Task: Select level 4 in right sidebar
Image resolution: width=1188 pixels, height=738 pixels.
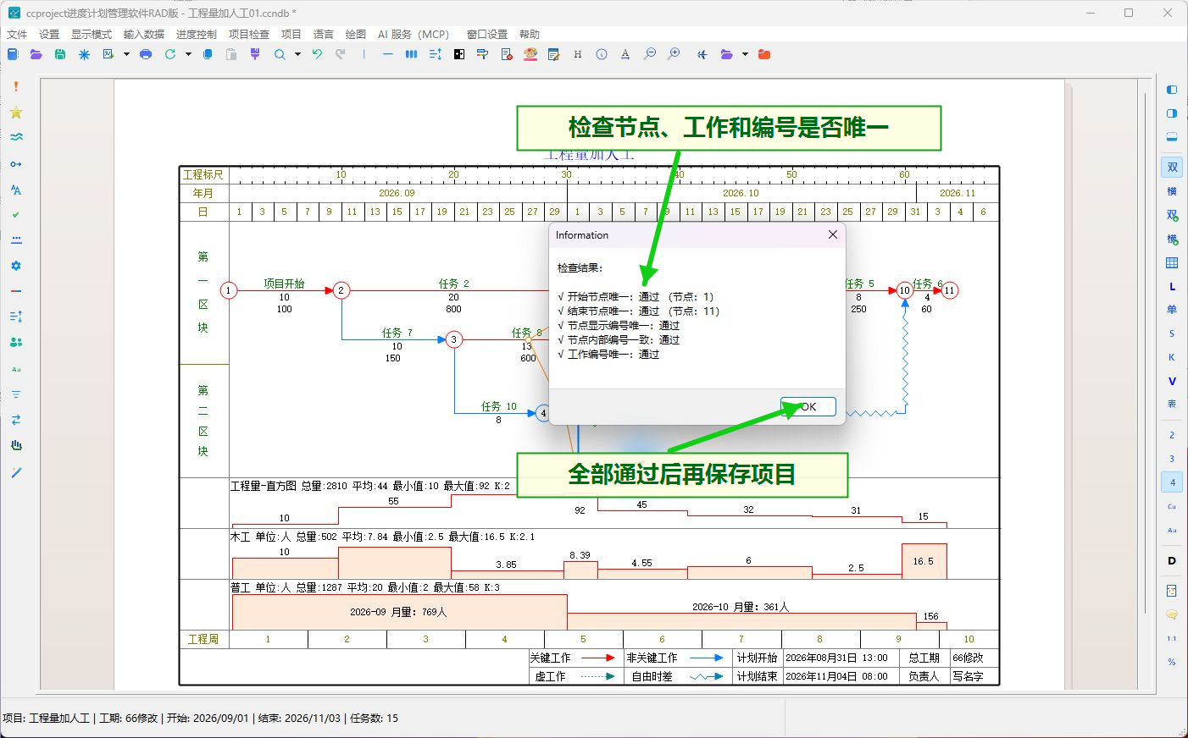Action: (1172, 482)
